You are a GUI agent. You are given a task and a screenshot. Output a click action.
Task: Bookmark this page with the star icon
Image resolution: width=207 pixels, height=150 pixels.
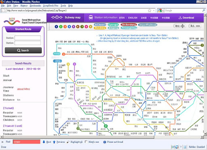point(150,10)
